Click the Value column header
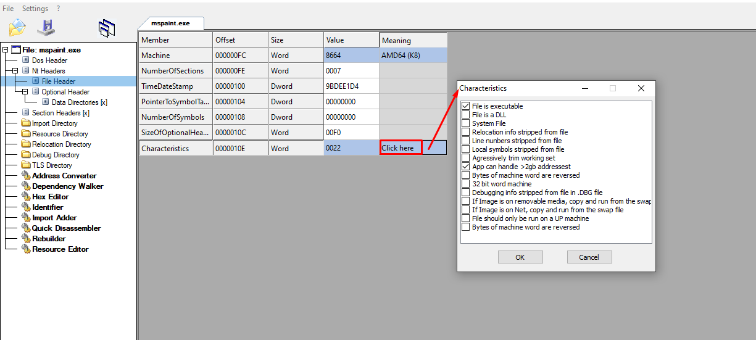This screenshot has width=756, height=340. 351,40
